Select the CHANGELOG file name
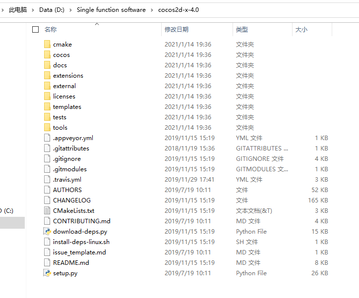Screen dimensions: 359x298 pos(72,200)
